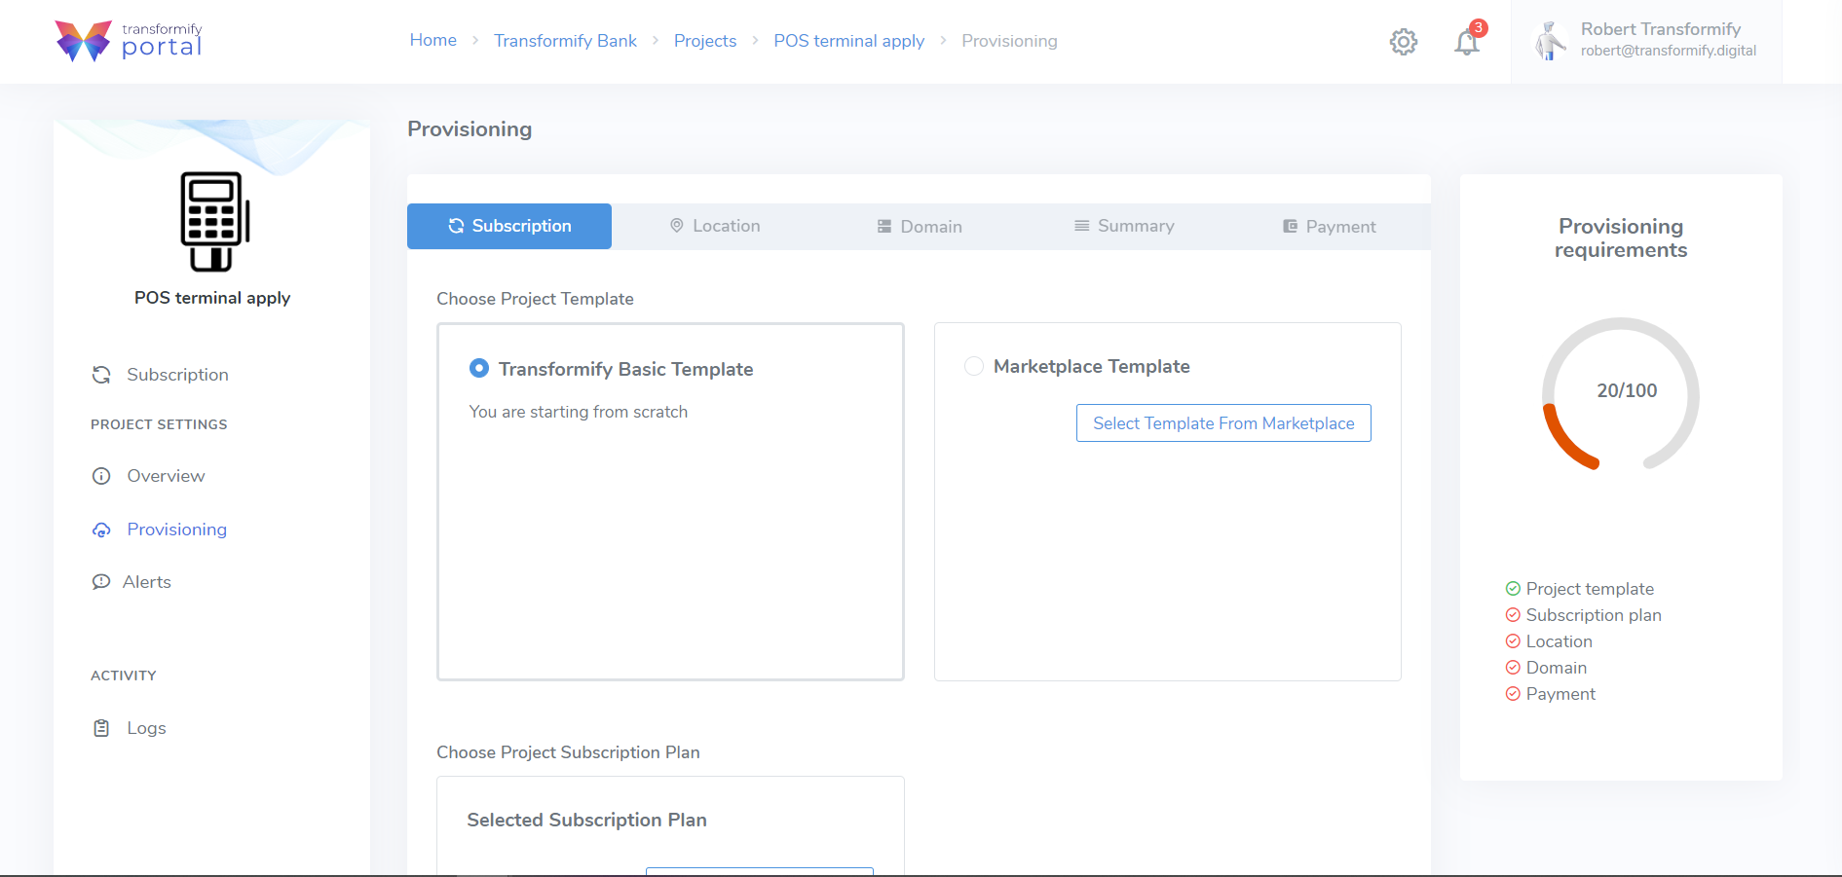The height and width of the screenshot is (877, 1842).
Task: Click the Location requirement text
Action: point(1559,641)
